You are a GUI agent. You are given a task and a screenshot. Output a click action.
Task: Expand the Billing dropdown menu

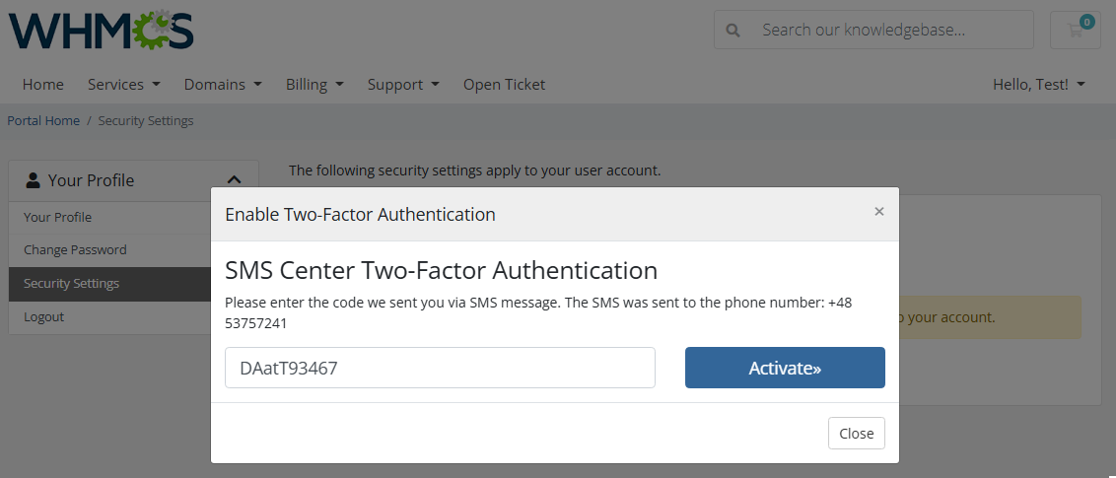coord(314,85)
